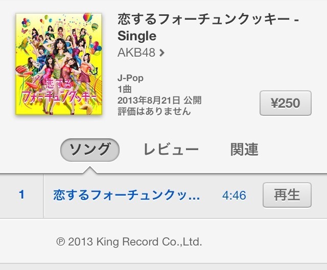Buy the single with the ¥250 button
The width and height of the screenshot is (327, 270).
tap(286, 103)
